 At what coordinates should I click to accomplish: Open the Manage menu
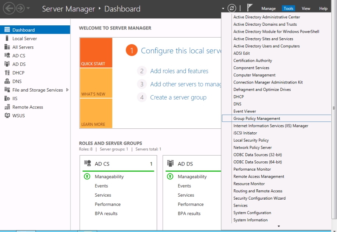(269, 8)
